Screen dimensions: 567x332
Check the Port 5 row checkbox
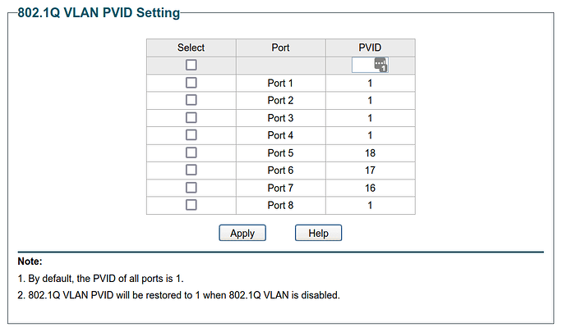tap(191, 152)
